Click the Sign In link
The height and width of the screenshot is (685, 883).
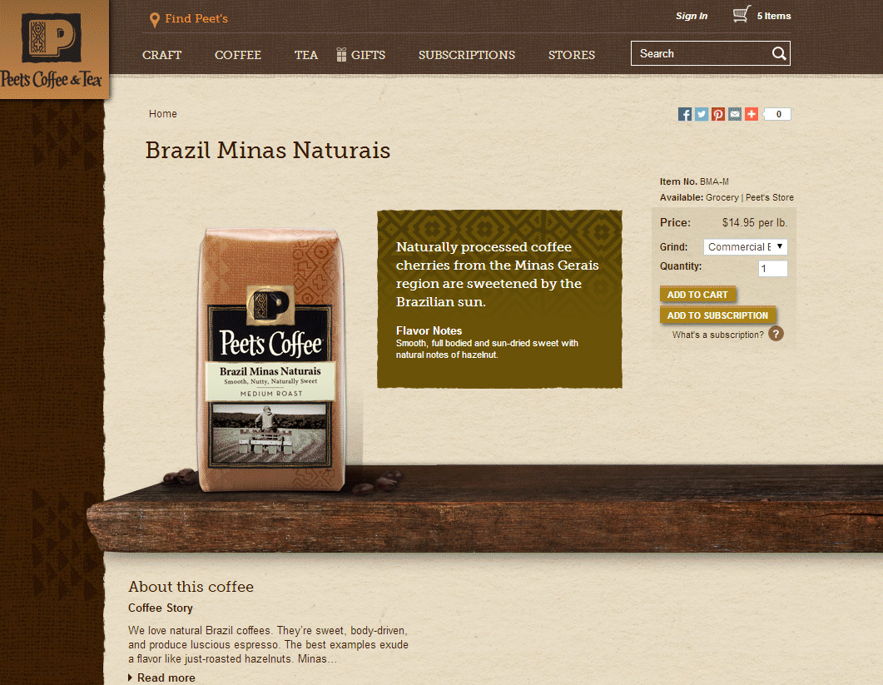click(x=692, y=16)
